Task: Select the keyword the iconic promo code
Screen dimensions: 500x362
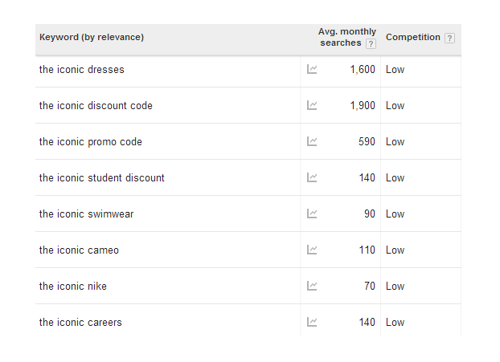Action: tap(91, 142)
